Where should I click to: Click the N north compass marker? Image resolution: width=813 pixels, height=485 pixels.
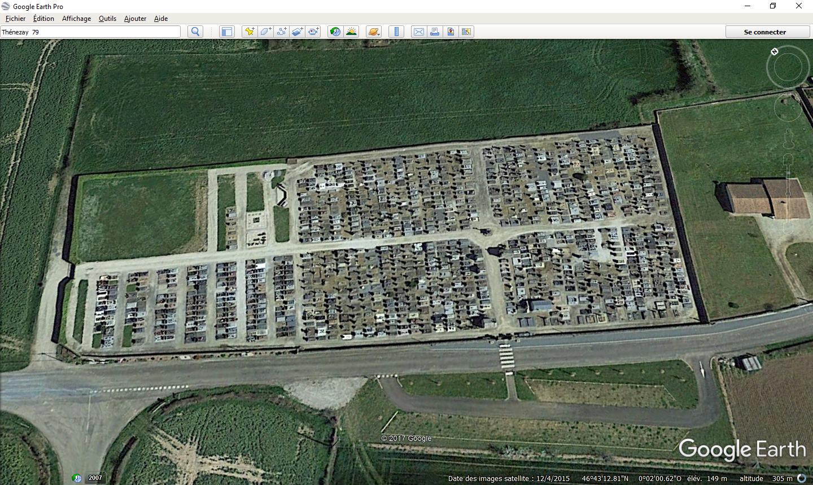coord(775,52)
